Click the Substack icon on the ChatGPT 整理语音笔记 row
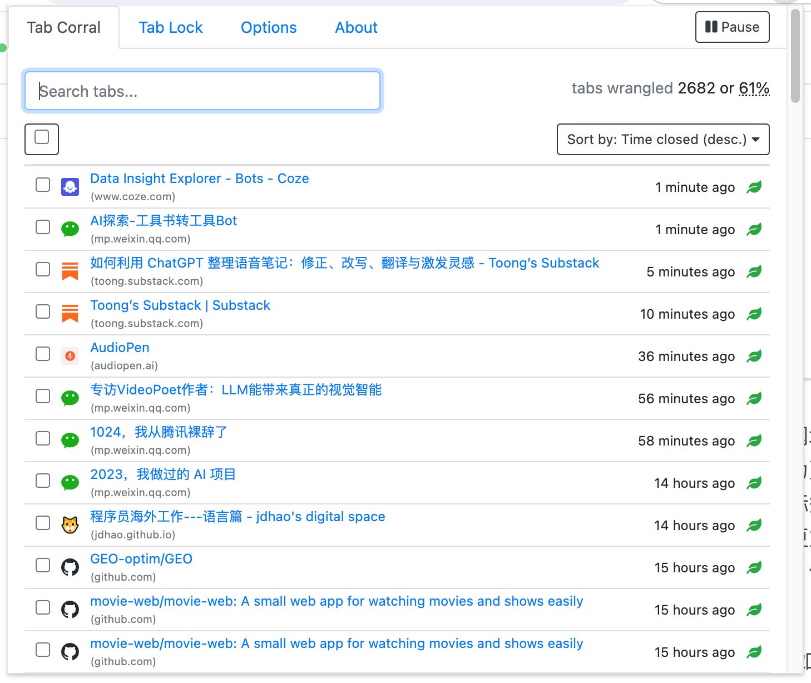This screenshot has height=683, width=811. pos(70,271)
